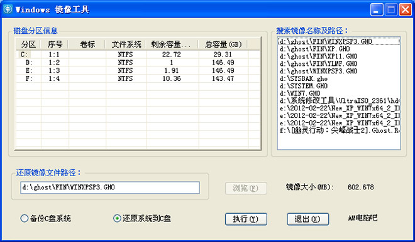Click the 143.47 total capacity cell
Viewport: 415px width, 242px height.
tap(223, 78)
